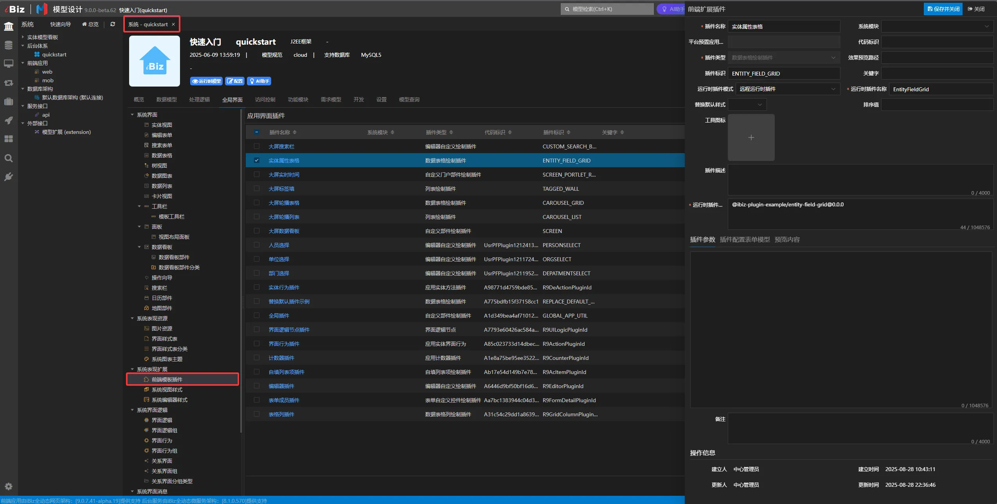Click the monitor icon in left sidebar
The width and height of the screenshot is (997, 504).
tap(9, 63)
